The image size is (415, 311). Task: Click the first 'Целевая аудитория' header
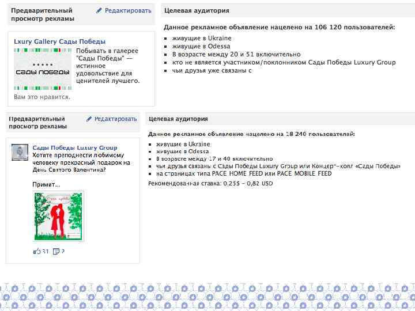pos(197,10)
